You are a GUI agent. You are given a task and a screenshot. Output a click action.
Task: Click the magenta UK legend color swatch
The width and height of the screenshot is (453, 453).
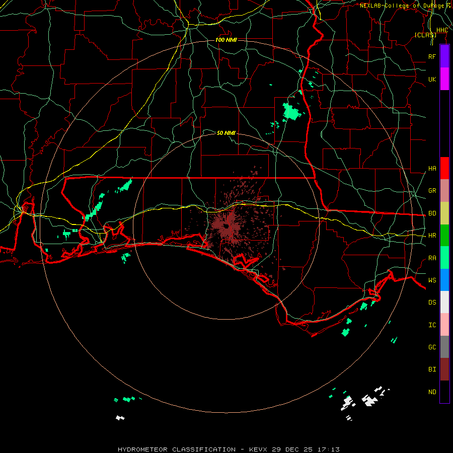click(444, 79)
